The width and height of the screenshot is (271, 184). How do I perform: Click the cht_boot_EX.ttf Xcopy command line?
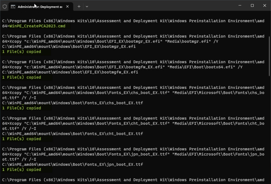[131, 123]
